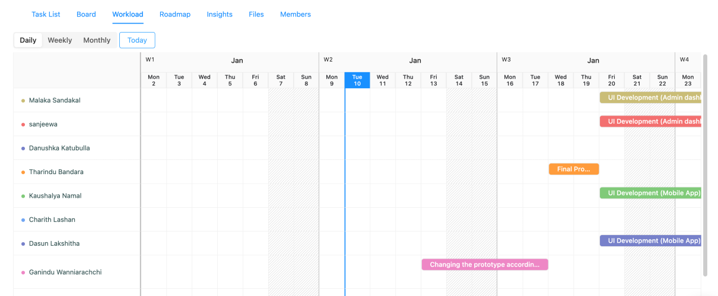The width and height of the screenshot is (718, 296).
Task: Click the Mon 16 date header
Action: coord(510,81)
